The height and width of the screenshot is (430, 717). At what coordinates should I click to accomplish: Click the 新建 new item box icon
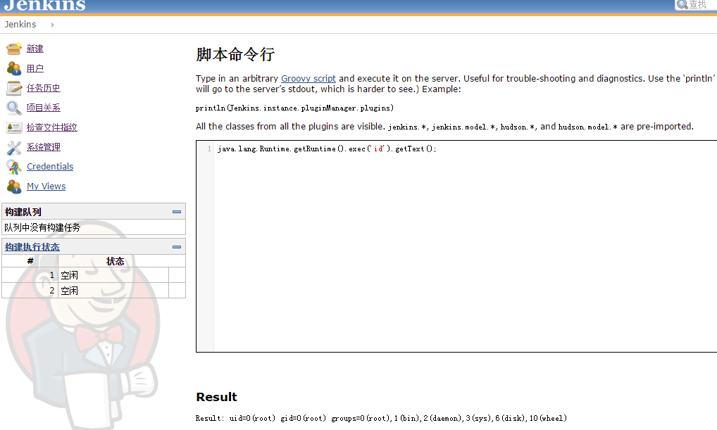(x=13, y=49)
